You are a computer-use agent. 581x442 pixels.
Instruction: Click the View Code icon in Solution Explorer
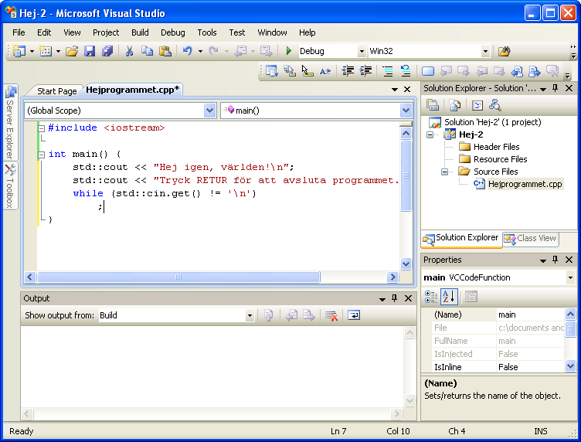click(477, 106)
